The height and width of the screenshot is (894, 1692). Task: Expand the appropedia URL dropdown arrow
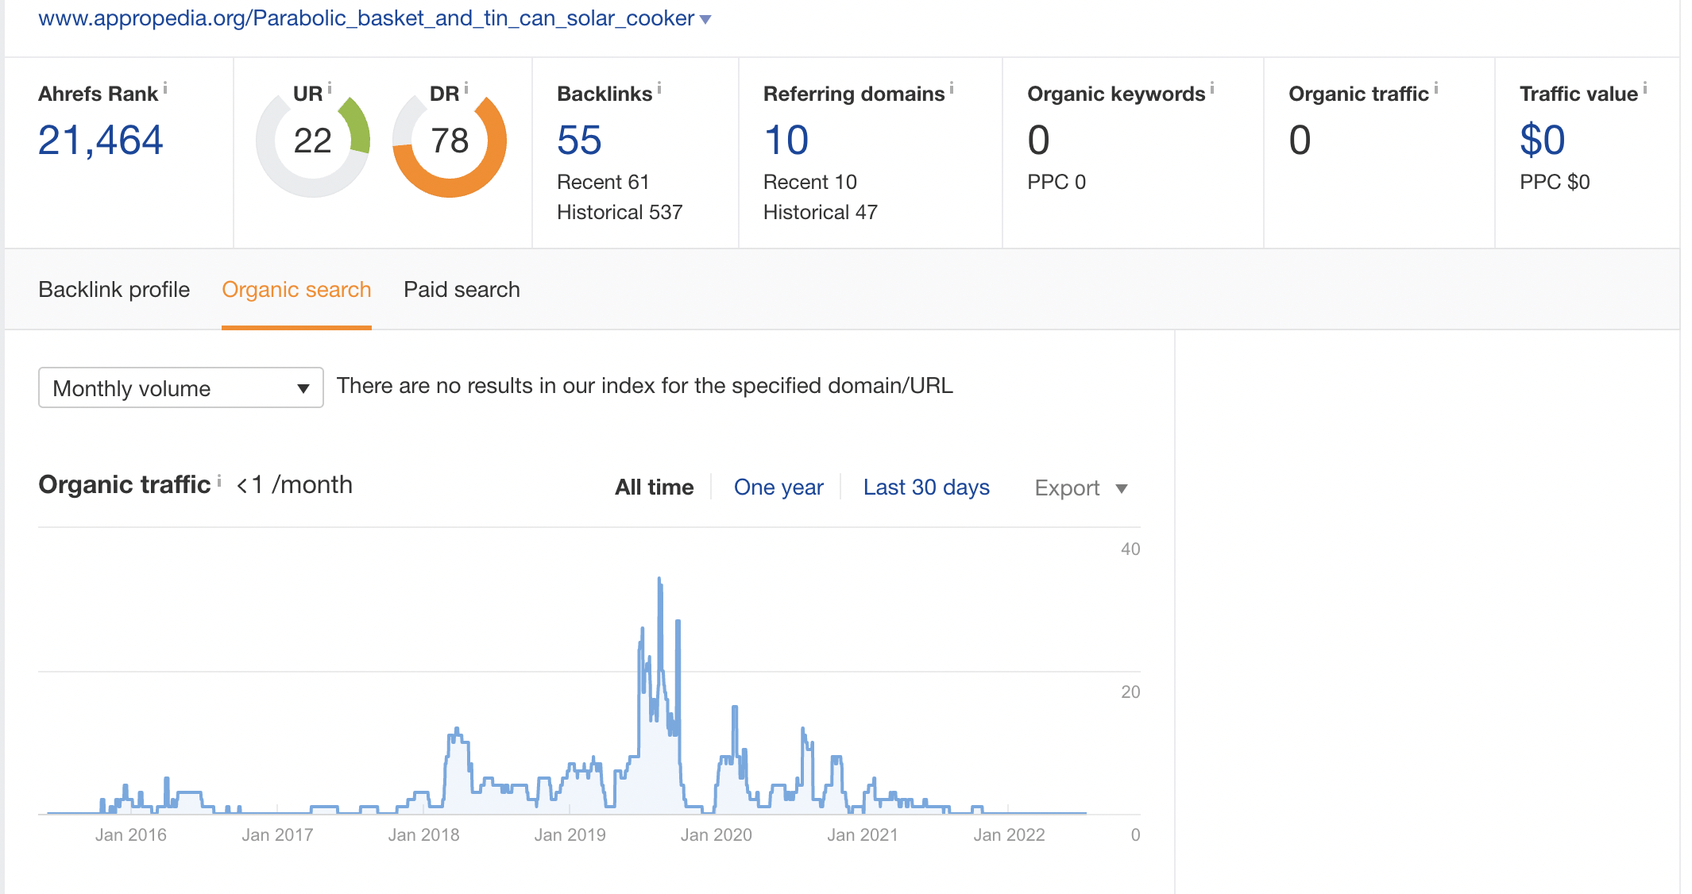(x=705, y=19)
